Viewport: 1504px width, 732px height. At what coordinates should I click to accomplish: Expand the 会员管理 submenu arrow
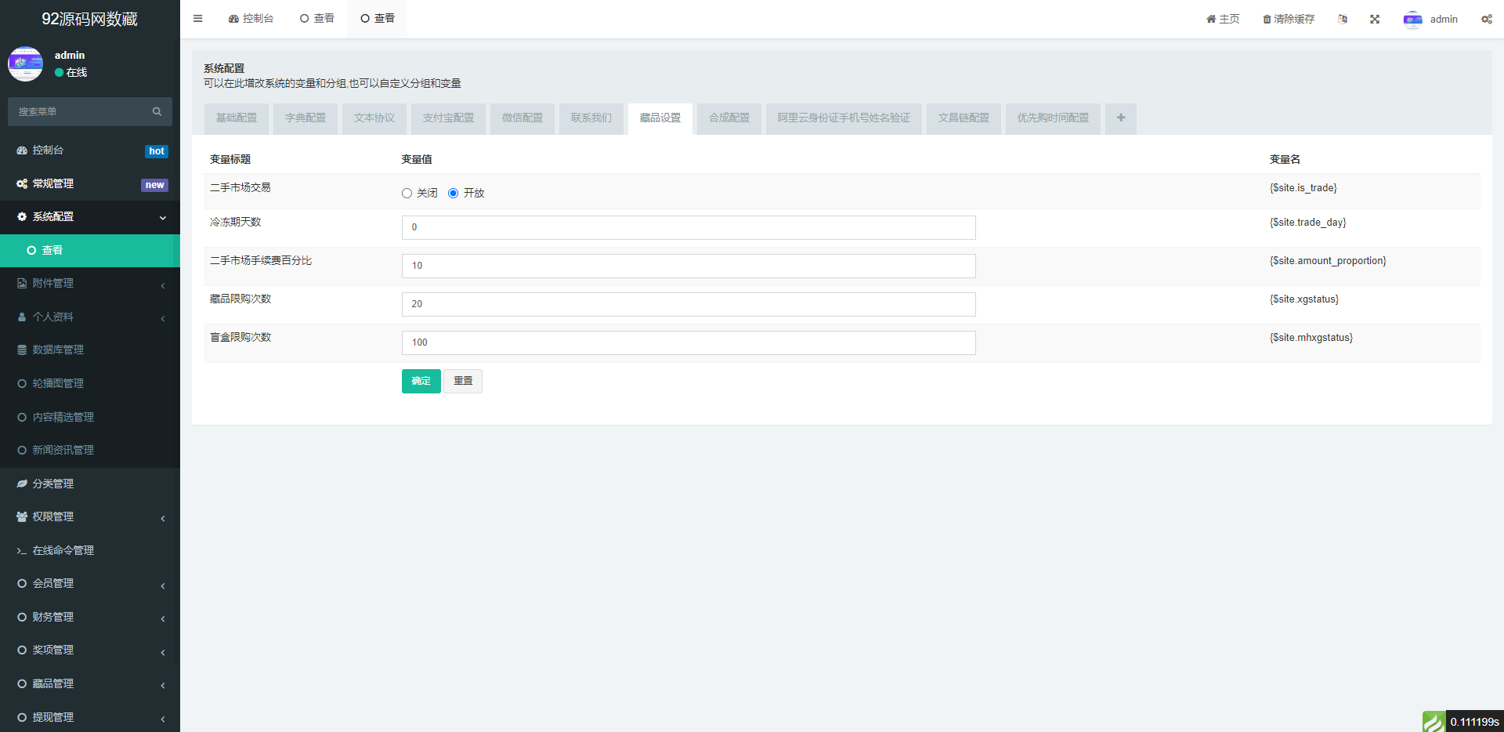[x=163, y=585]
